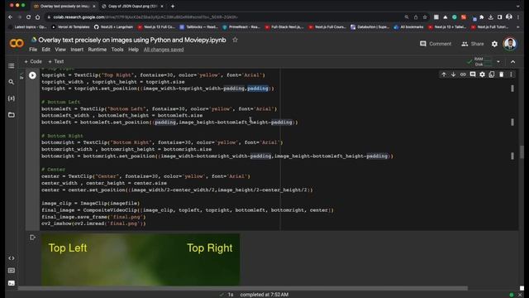Viewport: 529px width, 298px height.
Task: Open the View menu
Action: (x=60, y=50)
